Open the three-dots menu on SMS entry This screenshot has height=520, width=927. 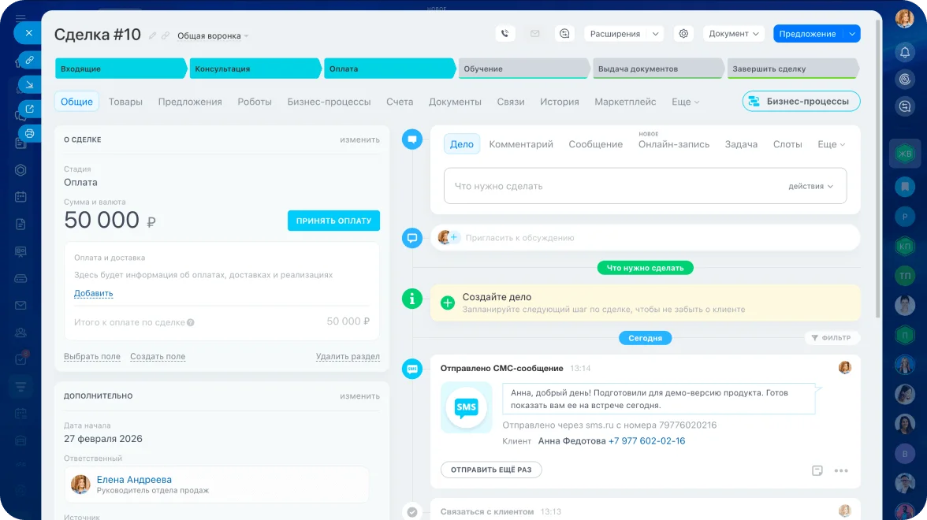pos(841,470)
